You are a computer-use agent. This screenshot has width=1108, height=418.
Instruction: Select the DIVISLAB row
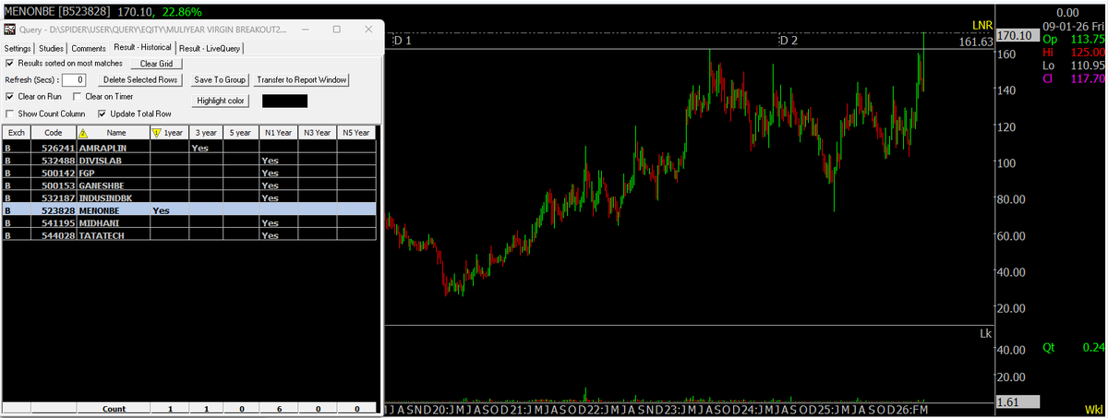tap(189, 161)
